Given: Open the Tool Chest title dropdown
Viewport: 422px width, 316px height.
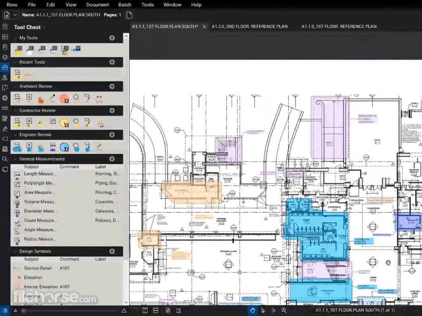Looking at the screenshot, I should click(45, 27).
